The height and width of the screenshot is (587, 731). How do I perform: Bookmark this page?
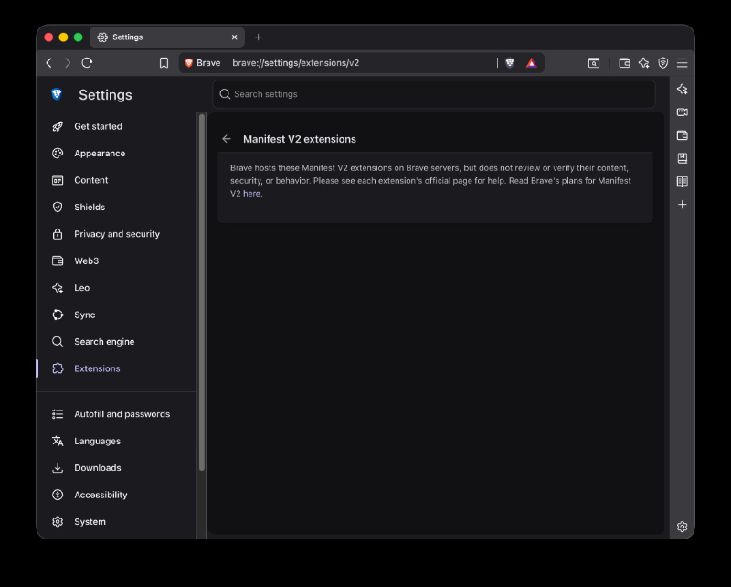click(x=164, y=62)
